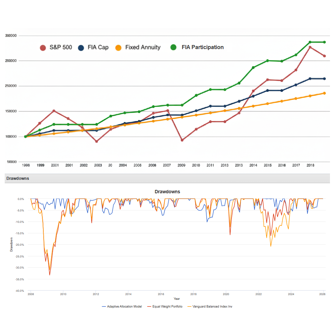Toggle visibility of the S&P 500 series
335x322 pixels.
click(x=60, y=47)
